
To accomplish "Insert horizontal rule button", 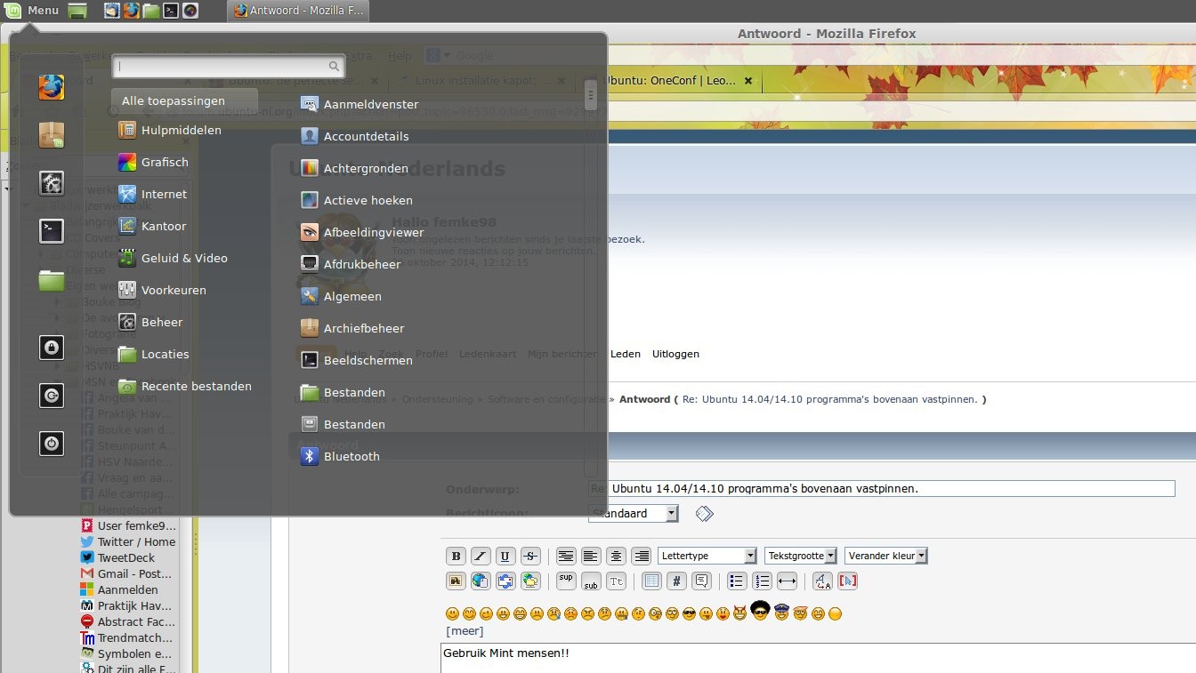I will pyautogui.click(x=787, y=581).
